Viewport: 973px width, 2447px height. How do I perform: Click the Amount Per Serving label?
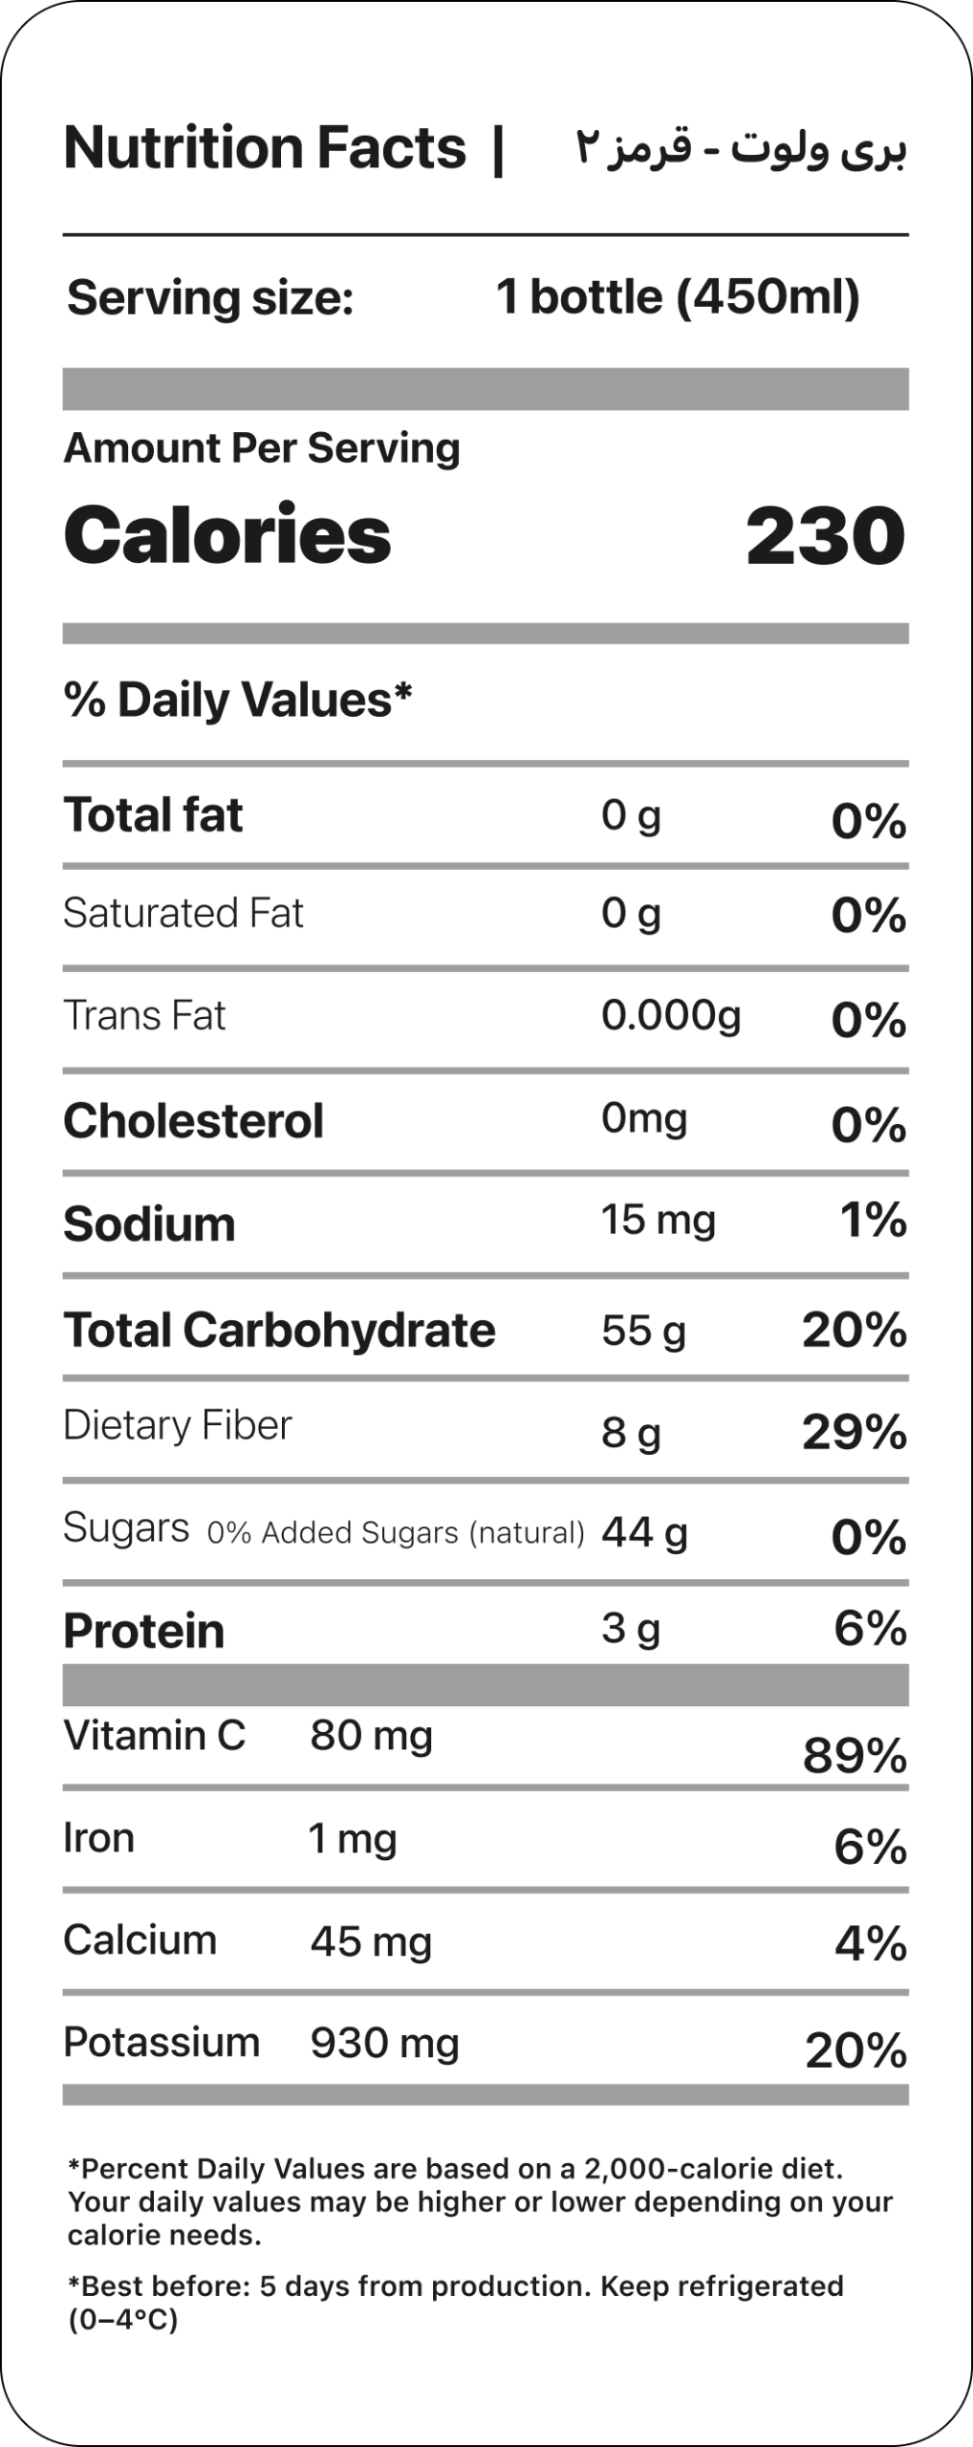(x=262, y=447)
